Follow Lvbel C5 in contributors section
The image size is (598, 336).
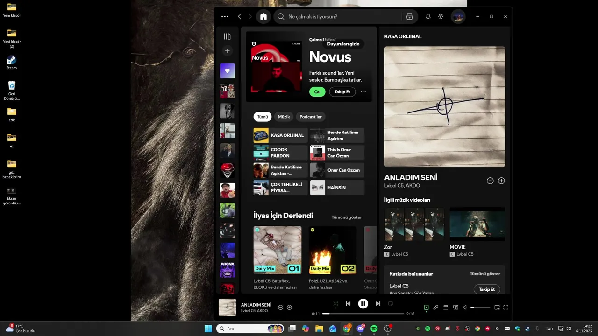click(487, 289)
